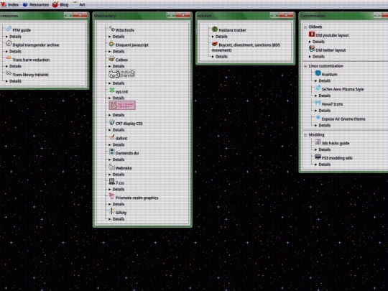
Task: Click the Boycott divestment sanctions watermelon icon
Action: click(x=215, y=44)
